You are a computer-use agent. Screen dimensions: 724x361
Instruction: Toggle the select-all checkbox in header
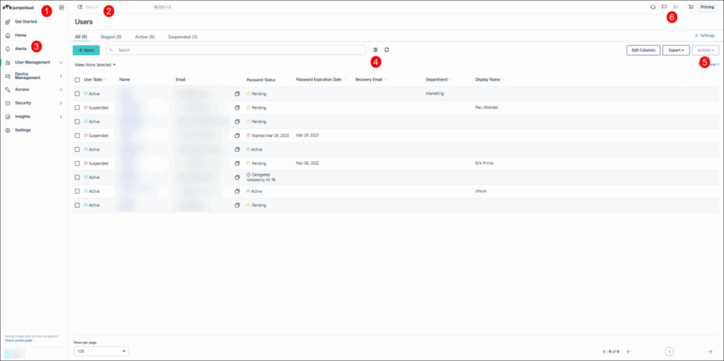(78, 80)
